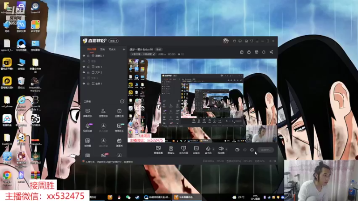This screenshot has height=201, width=358.
Task: Open WeChat from the taskbar
Action: pyautogui.click(x=128, y=197)
